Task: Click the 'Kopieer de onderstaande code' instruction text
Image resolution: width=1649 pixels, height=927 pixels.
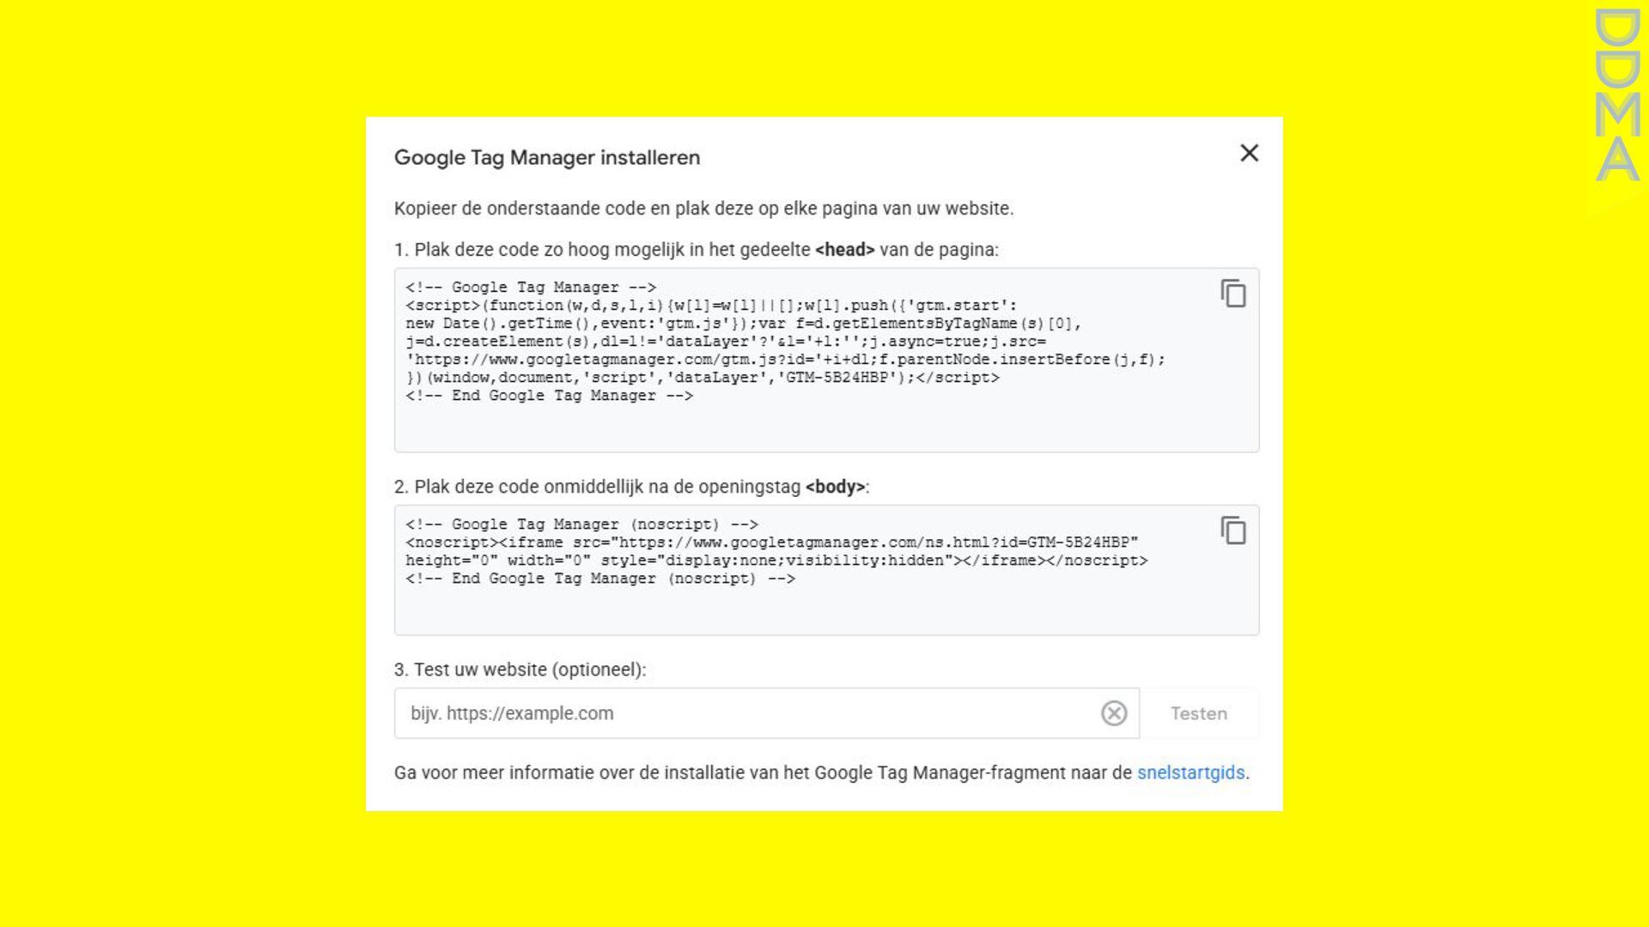Action: tap(703, 209)
